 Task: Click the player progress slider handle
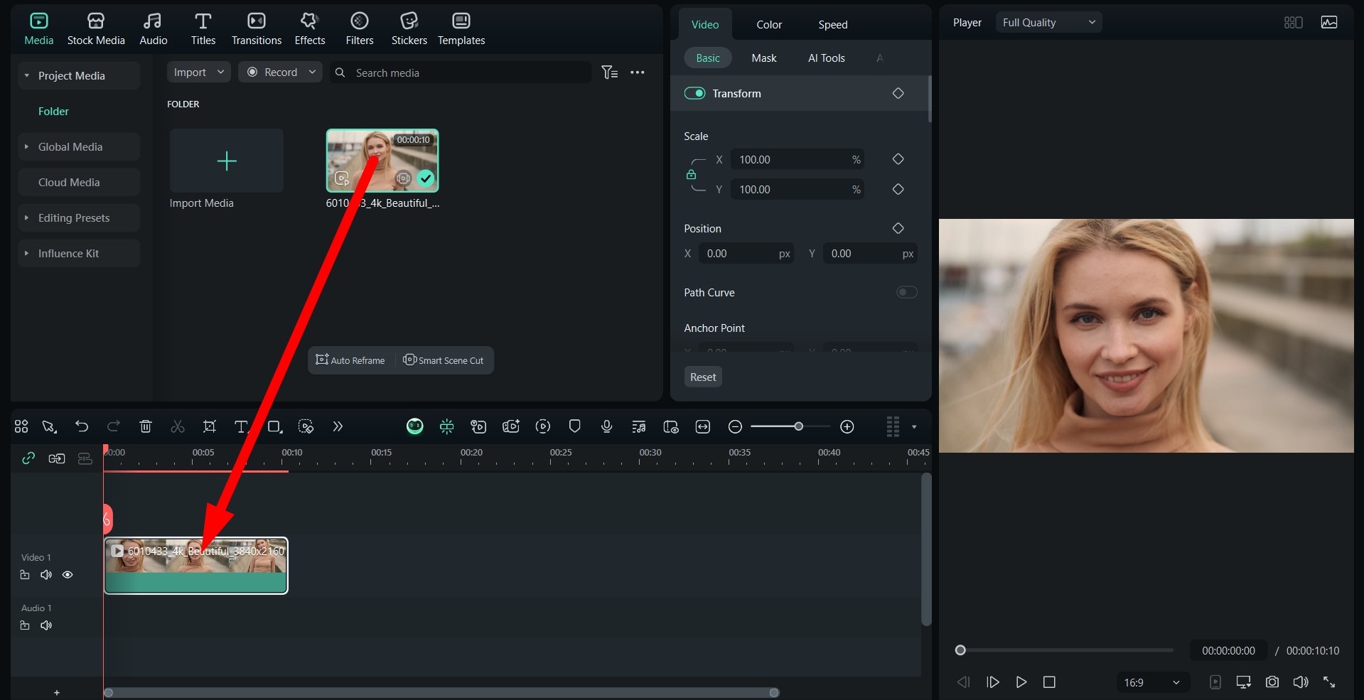click(x=960, y=650)
